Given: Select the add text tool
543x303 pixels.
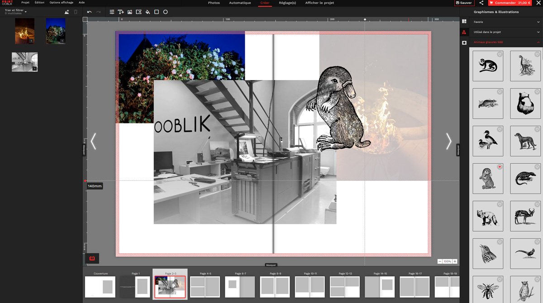Looking at the screenshot, I should point(121,12).
